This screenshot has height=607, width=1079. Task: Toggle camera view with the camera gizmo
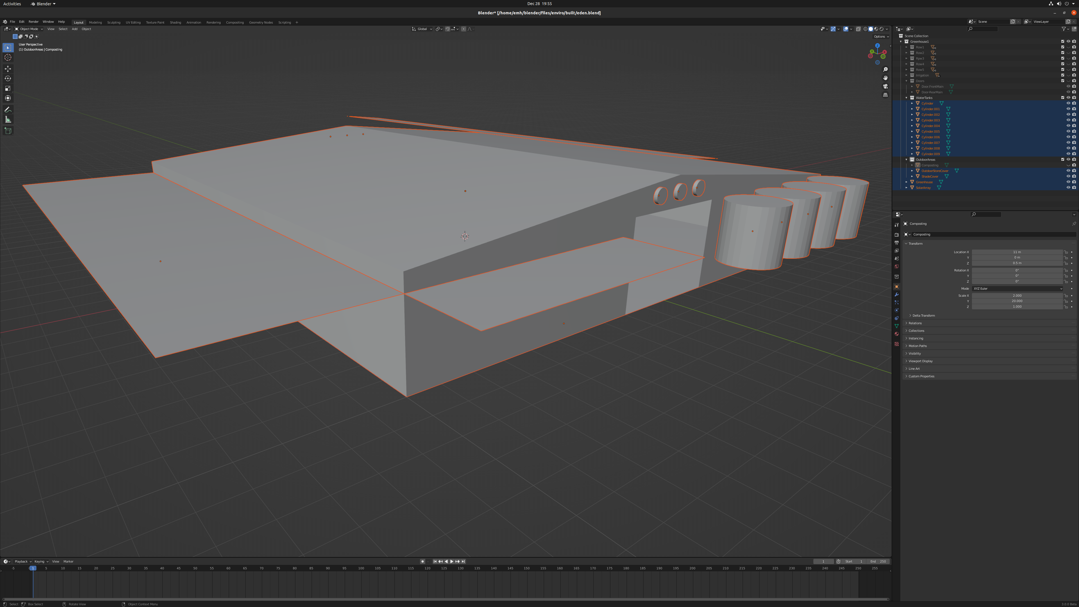[x=885, y=86]
